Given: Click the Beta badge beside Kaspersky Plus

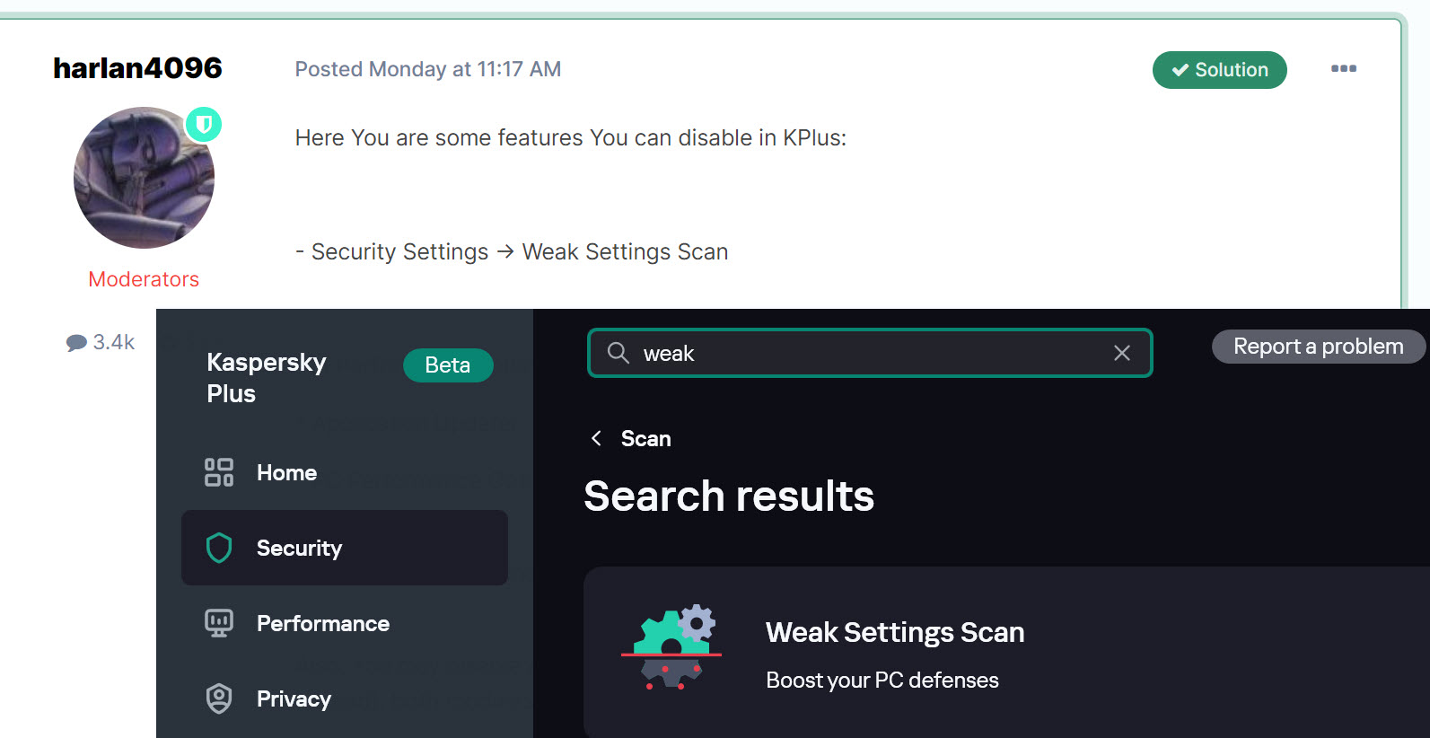Looking at the screenshot, I should click(x=447, y=365).
